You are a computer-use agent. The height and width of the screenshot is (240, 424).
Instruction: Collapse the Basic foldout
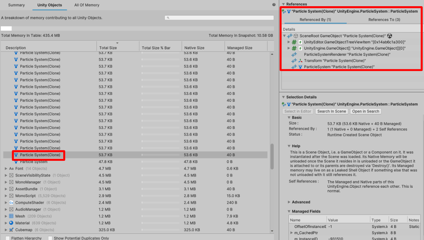pyautogui.click(x=289, y=117)
